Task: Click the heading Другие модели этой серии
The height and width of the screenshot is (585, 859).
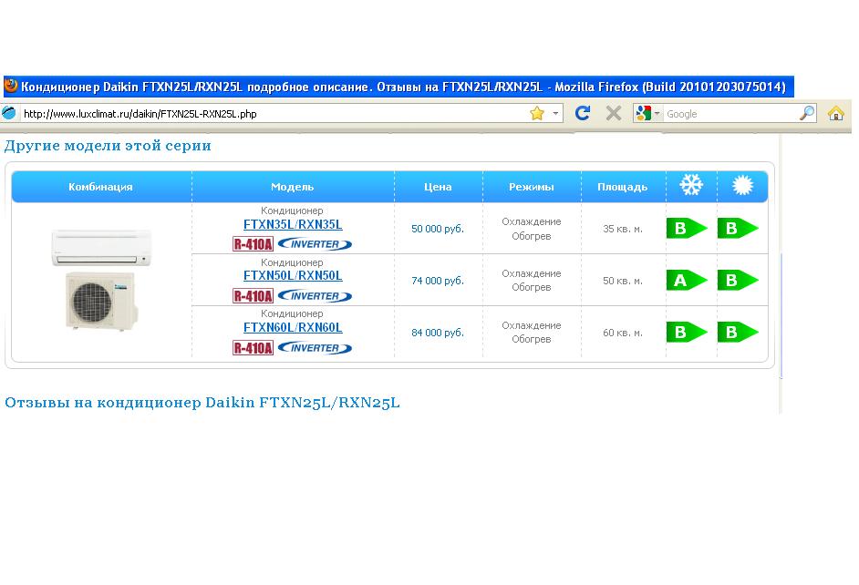Action: pos(108,146)
